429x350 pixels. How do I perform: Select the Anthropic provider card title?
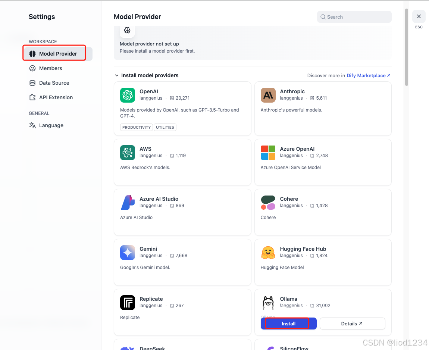click(x=292, y=91)
